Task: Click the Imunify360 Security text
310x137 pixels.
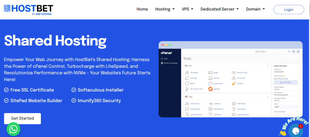Action: pyautogui.click(x=99, y=101)
